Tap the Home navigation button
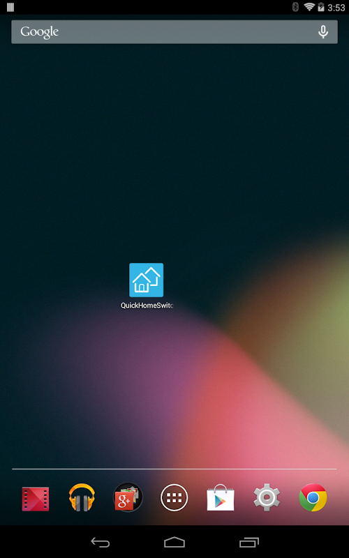349x558 pixels. (174, 543)
